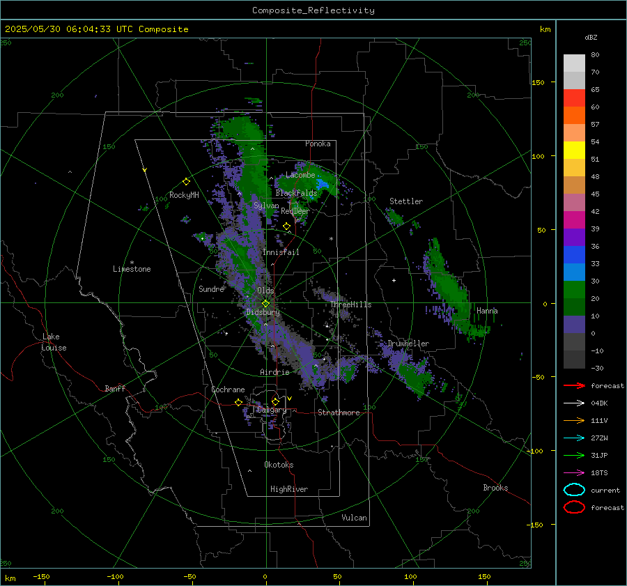The width and height of the screenshot is (627, 586).
Task: Click the Cochrane town label
Action: click(x=228, y=390)
